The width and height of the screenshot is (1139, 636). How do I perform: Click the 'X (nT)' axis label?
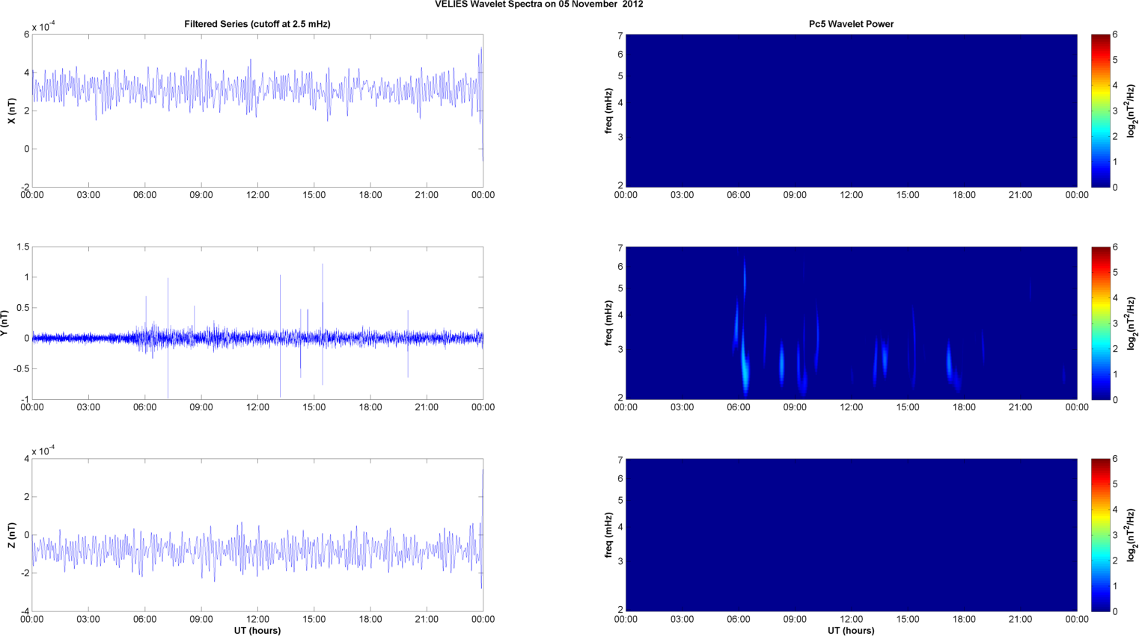11,111
